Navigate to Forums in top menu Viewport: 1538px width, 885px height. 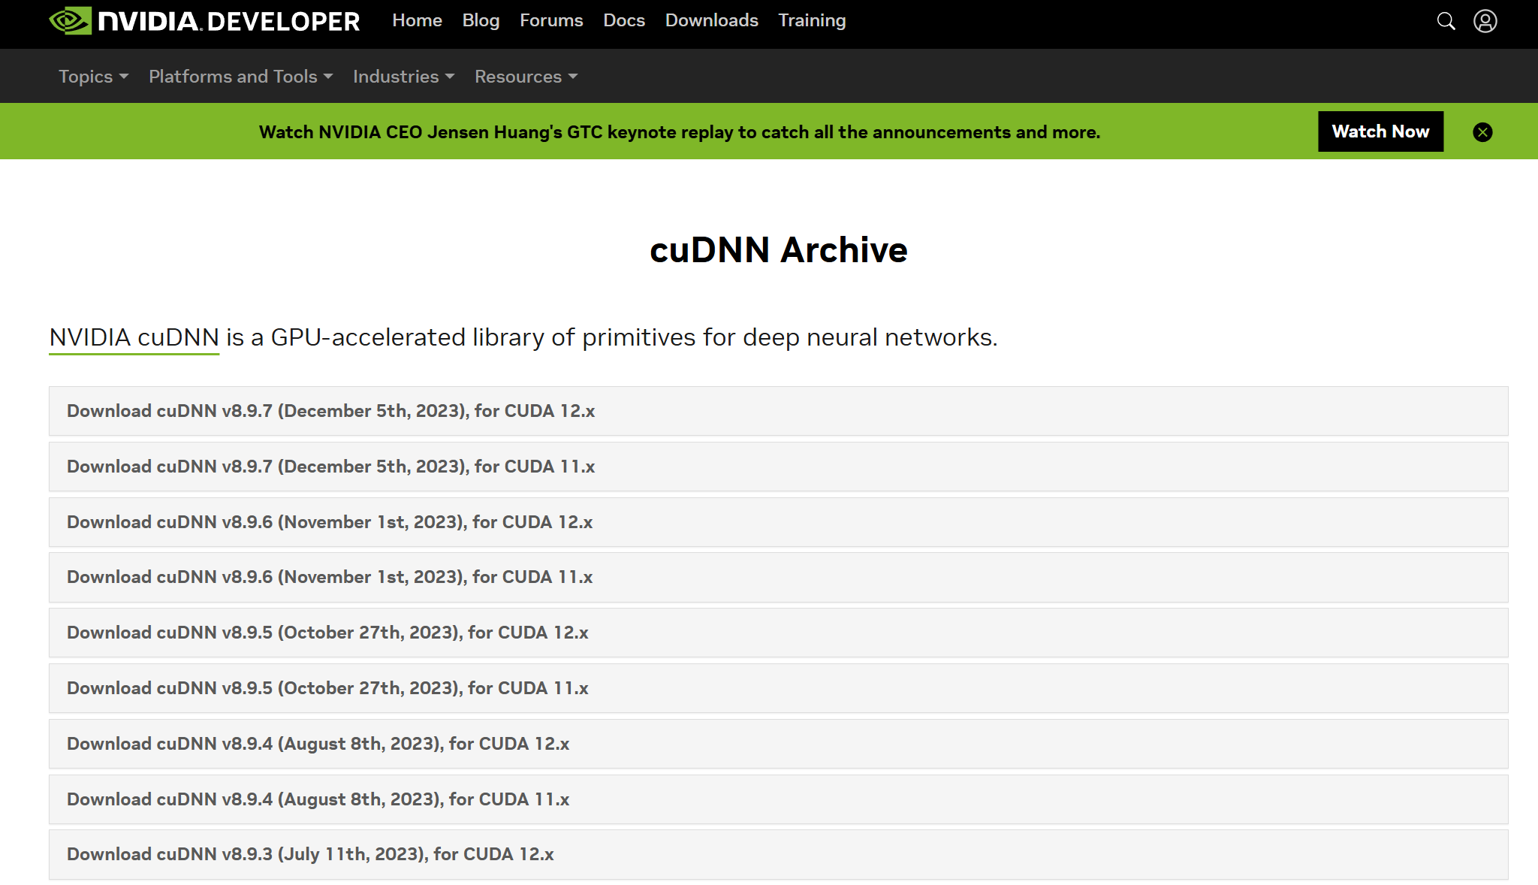coord(551,21)
